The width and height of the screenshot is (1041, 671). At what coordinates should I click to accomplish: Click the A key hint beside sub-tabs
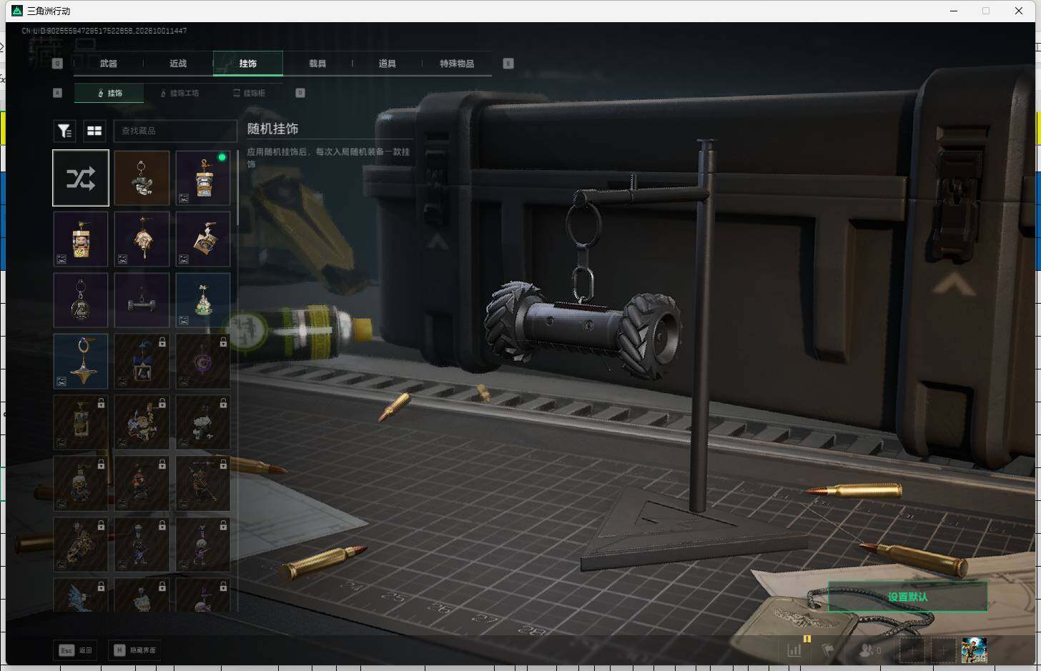click(58, 93)
